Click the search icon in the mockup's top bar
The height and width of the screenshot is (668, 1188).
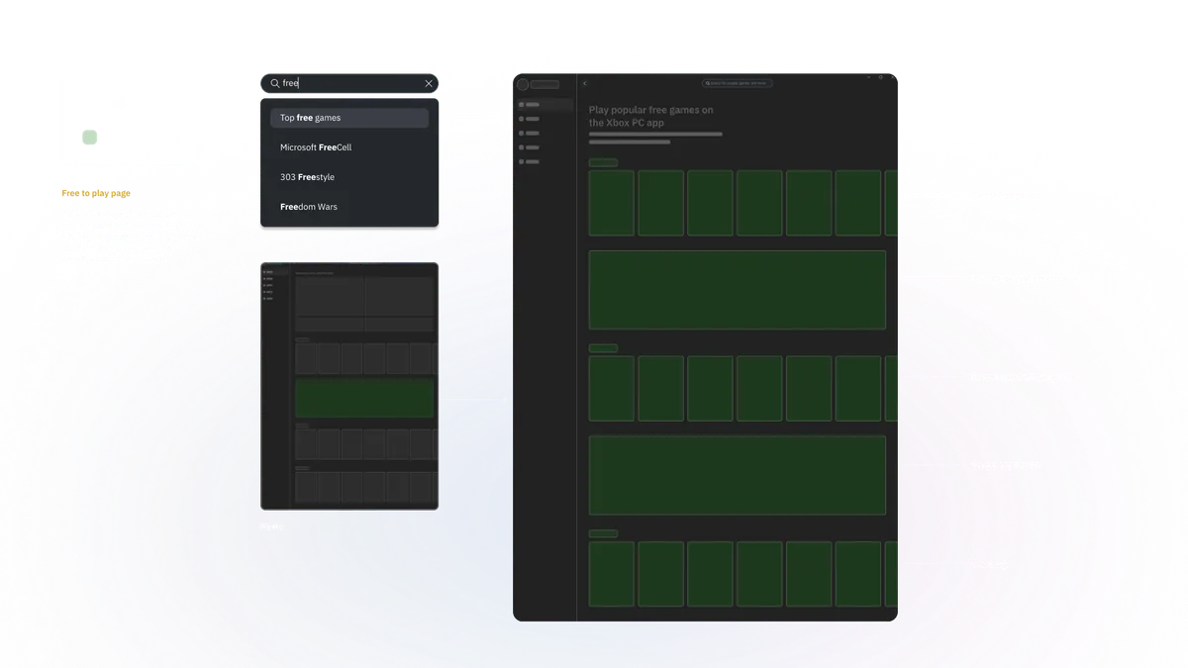pos(708,84)
